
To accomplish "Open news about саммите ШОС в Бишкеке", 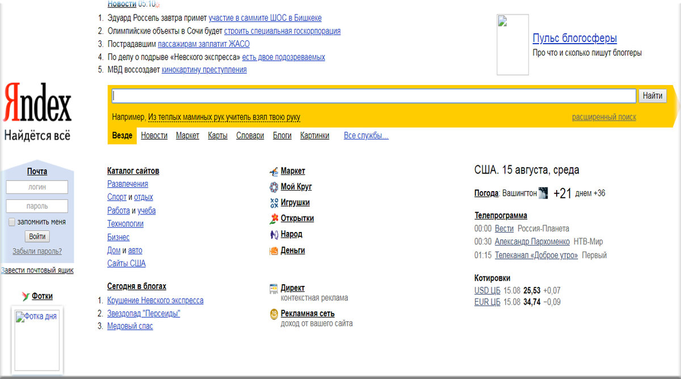I will pos(265,18).
